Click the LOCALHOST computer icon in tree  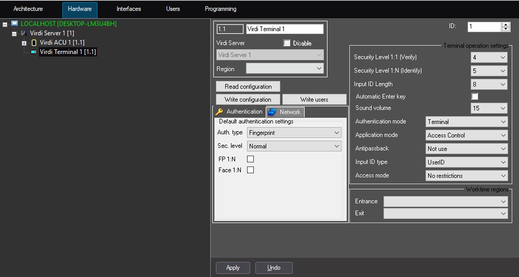pos(15,24)
